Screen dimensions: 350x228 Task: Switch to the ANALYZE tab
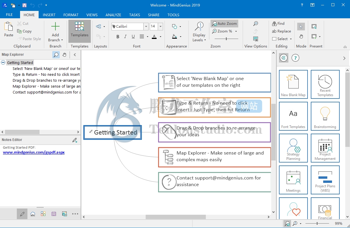(113, 15)
